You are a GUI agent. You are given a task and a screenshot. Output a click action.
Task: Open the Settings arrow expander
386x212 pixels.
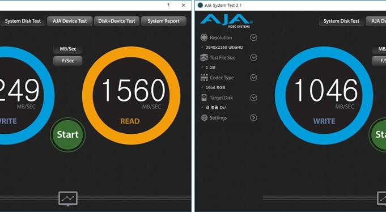coord(253,118)
